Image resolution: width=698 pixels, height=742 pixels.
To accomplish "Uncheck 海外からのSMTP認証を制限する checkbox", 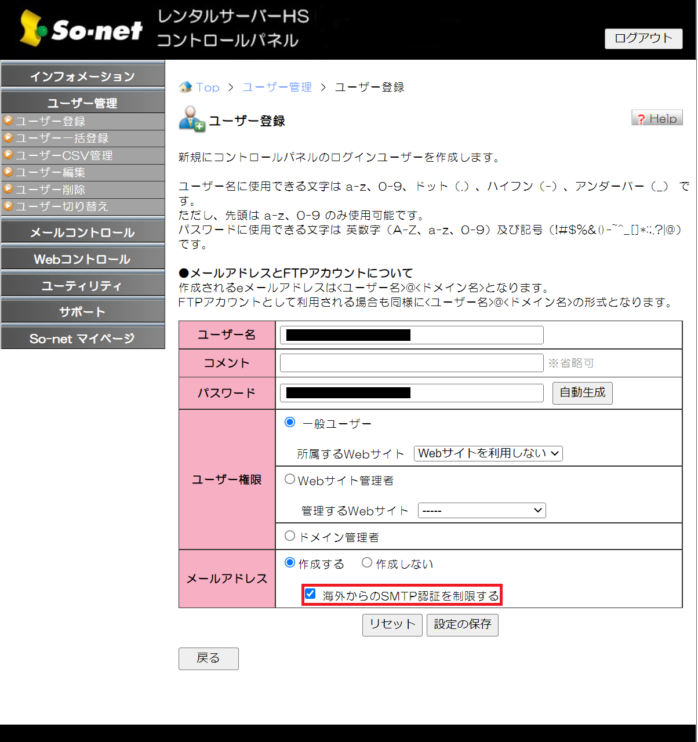I will 310,594.
